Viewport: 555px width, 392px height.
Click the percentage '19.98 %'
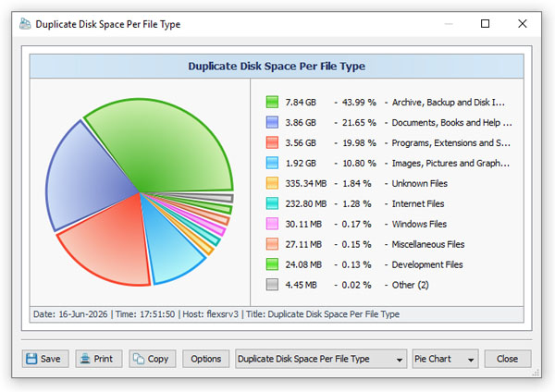(359, 143)
